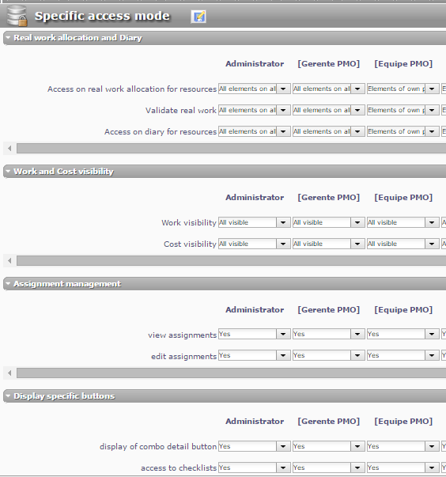Screen dimensions: 446x477
Task: Open Gerente PMO Cost visibility dropdown arrow
Action: (x=357, y=244)
